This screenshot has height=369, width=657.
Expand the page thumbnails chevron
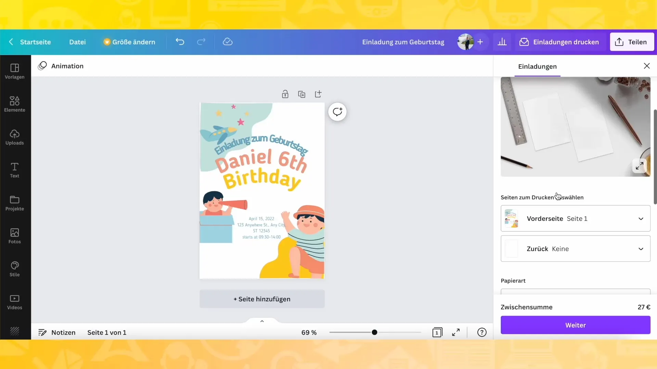[262, 321]
